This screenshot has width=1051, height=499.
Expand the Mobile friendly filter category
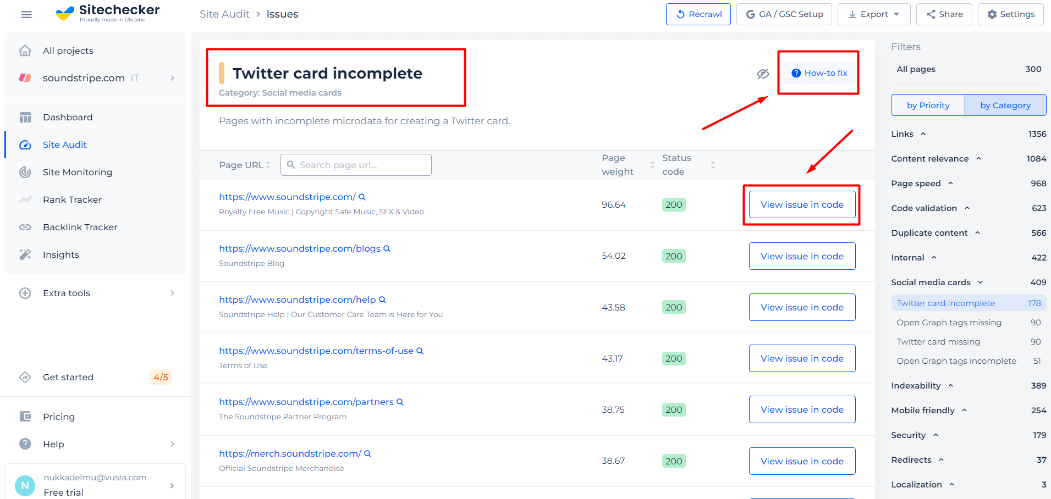pyautogui.click(x=964, y=411)
